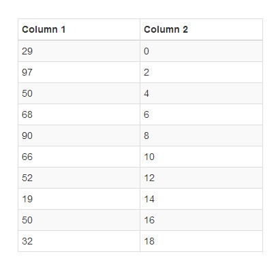Click the cell with value 19
278x269 pixels.
pos(79,199)
